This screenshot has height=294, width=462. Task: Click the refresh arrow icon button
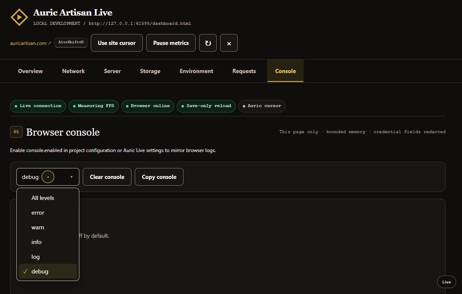pyautogui.click(x=208, y=43)
